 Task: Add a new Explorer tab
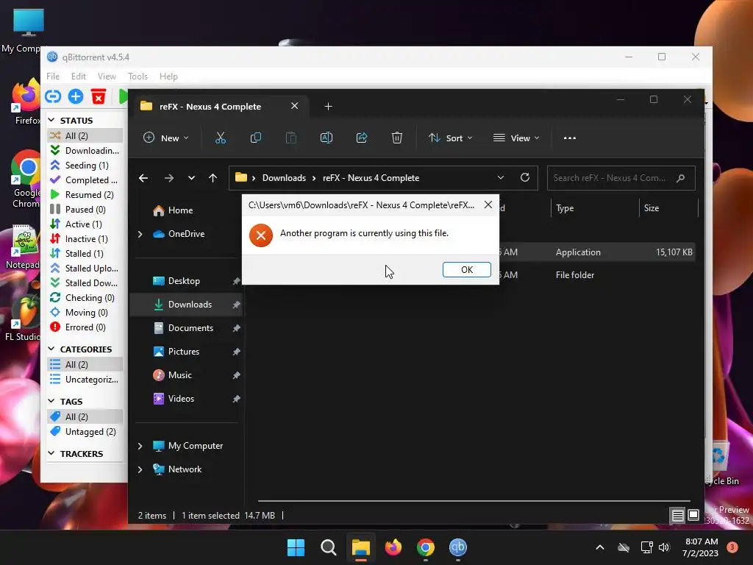pyautogui.click(x=328, y=106)
